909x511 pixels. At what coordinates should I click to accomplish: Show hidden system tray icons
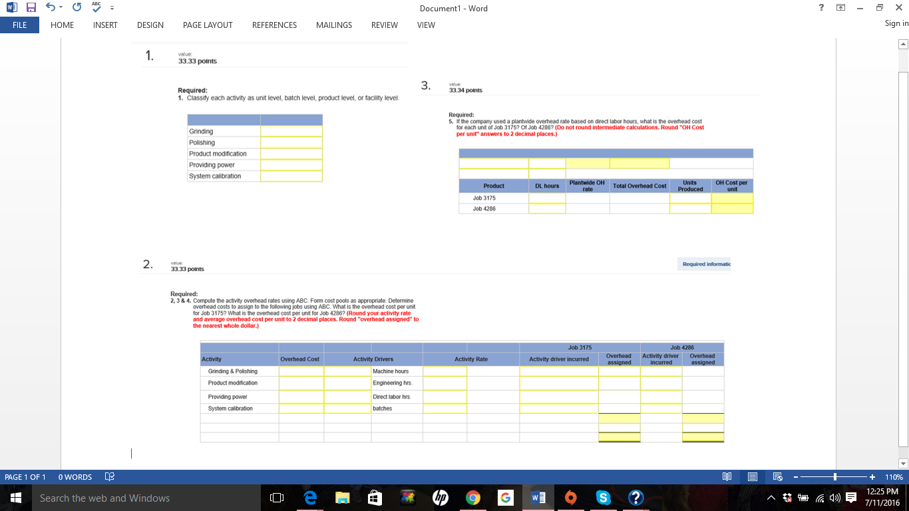tap(772, 498)
